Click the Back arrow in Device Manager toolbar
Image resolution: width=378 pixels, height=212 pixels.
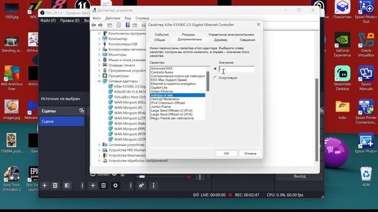[94, 25]
